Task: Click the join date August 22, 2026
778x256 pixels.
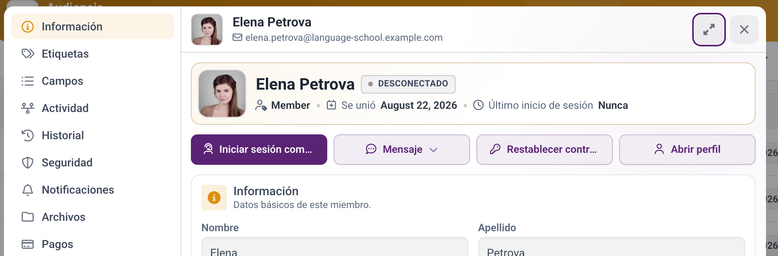Action: [x=419, y=105]
